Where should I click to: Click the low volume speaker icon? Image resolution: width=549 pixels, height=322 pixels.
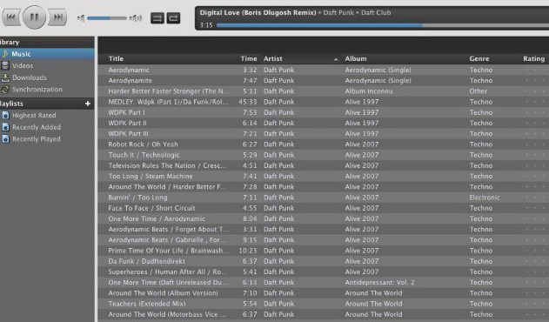(81, 18)
